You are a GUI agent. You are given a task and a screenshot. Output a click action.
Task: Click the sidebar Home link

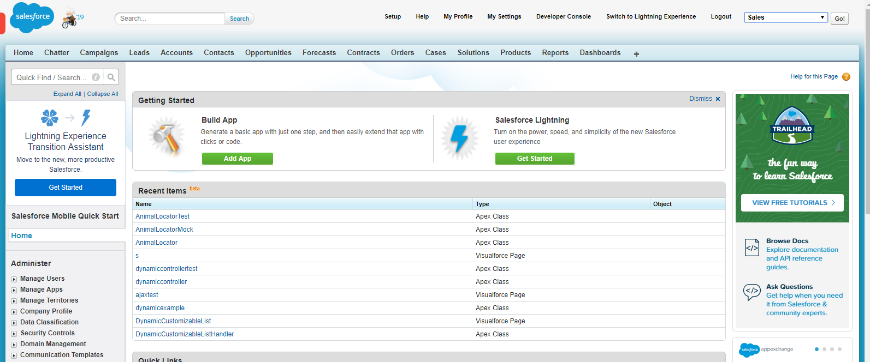click(x=22, y=236)
